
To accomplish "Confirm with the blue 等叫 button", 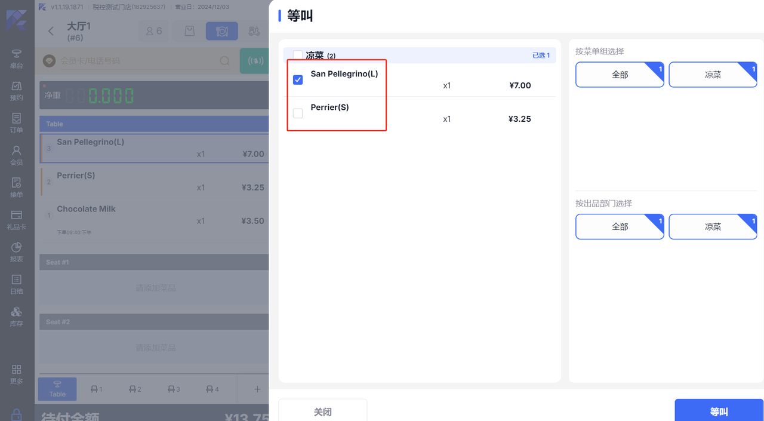I will click(719, 411).
